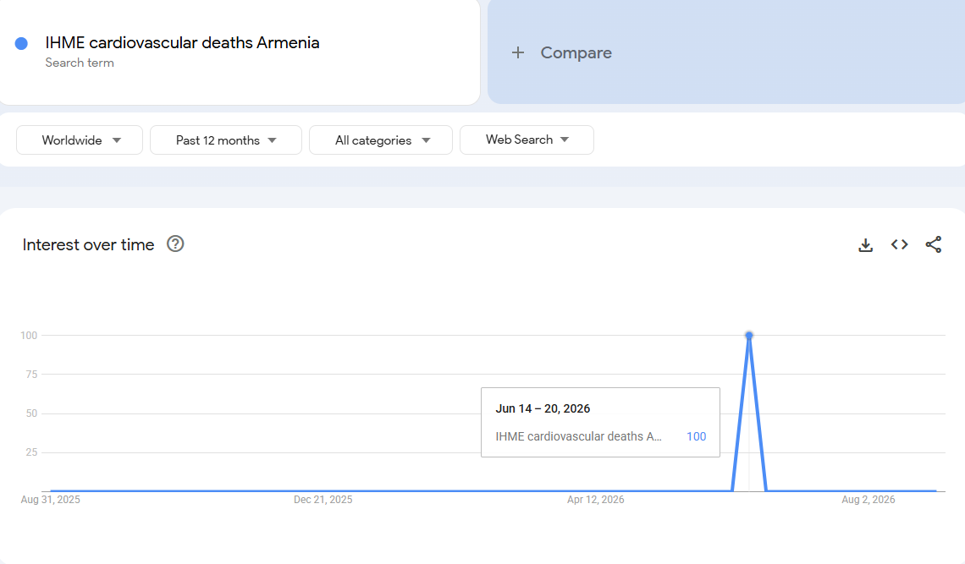This screenshot has height=564, width=965.
Task: Click the plus icon beside Compare
Action: (518, 53)
